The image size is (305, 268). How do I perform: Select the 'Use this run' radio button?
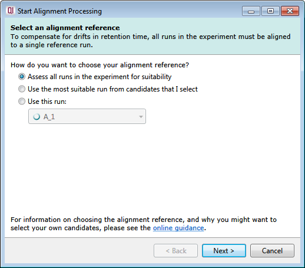tap(22, 102)
